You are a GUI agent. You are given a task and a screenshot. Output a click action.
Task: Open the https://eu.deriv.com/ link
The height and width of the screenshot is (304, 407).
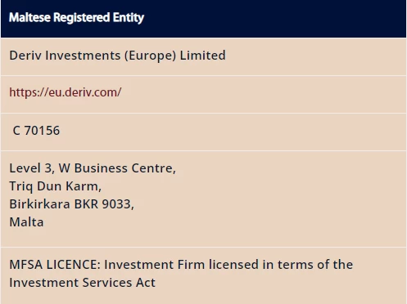pos(66,92)
